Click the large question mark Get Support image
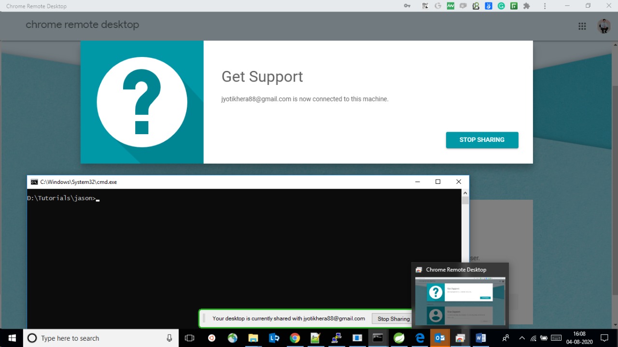 142,102
